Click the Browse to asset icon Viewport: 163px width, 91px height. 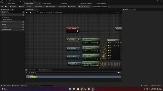pos(6,7)
